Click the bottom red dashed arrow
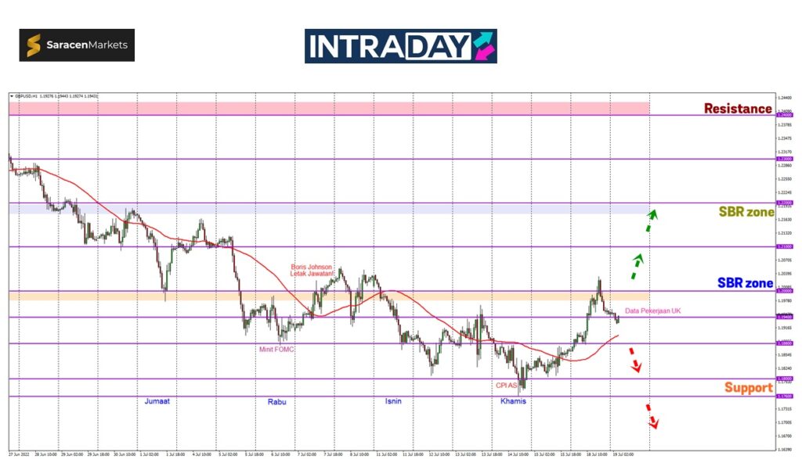Screen dimensions: 802x459 tap(652, 416)
